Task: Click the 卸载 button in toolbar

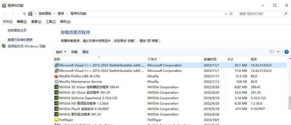Action: (x=74, y=52)
